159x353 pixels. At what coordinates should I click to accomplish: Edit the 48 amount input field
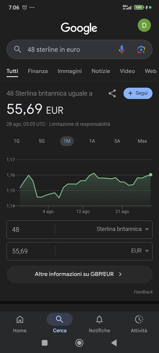tap(31, 229)
